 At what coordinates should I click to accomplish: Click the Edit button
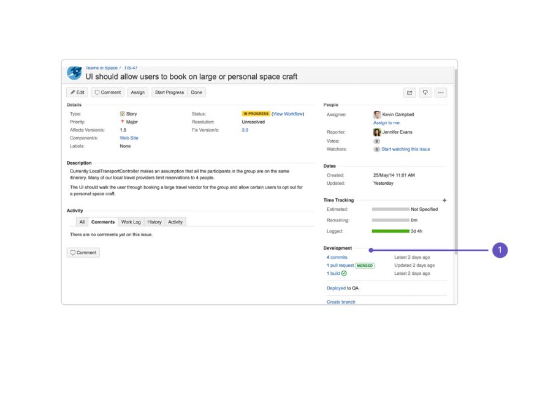pos(77,92)
